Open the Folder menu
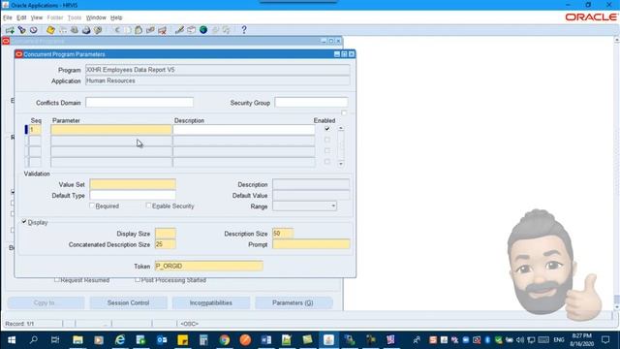Viewport: 620px width, 349px height. [x=55, y=17]
